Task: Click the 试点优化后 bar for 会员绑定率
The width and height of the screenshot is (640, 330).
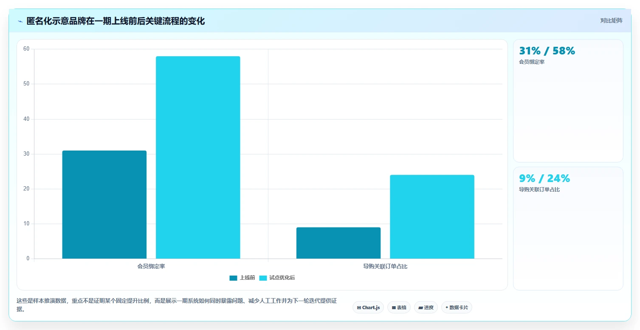Action: (x=198, y=157)
